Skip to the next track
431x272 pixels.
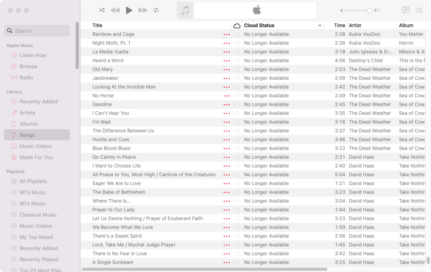pyautogui.click(x=143, y=10)
